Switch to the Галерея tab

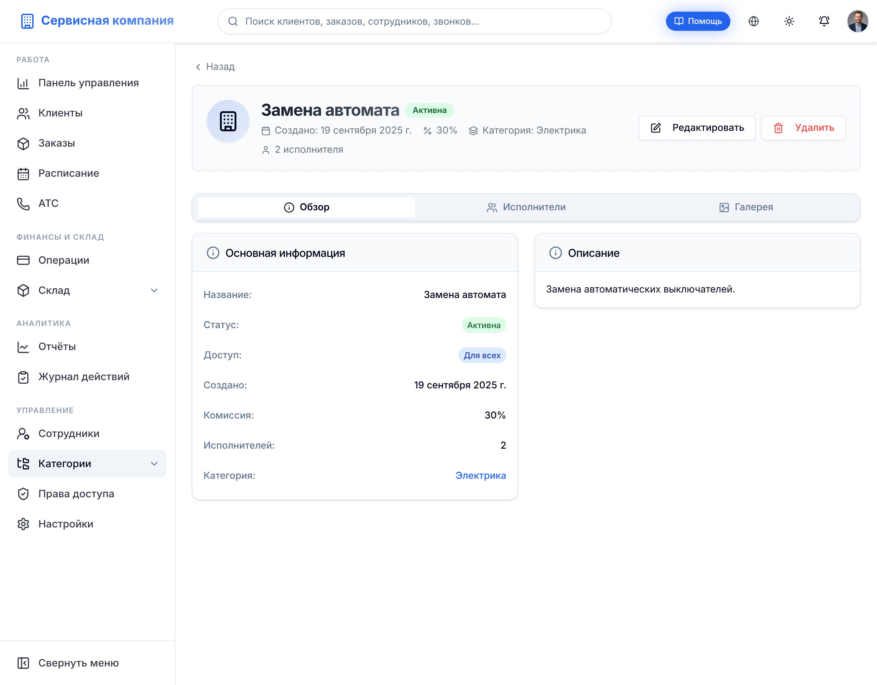[x=746, y=207]
